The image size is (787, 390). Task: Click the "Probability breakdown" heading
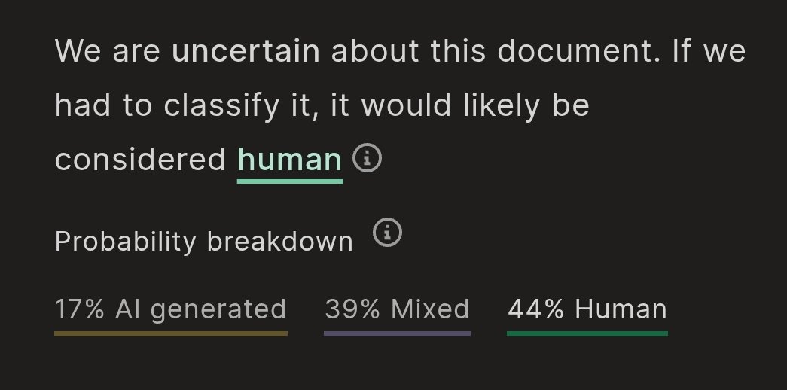point(203,242)
